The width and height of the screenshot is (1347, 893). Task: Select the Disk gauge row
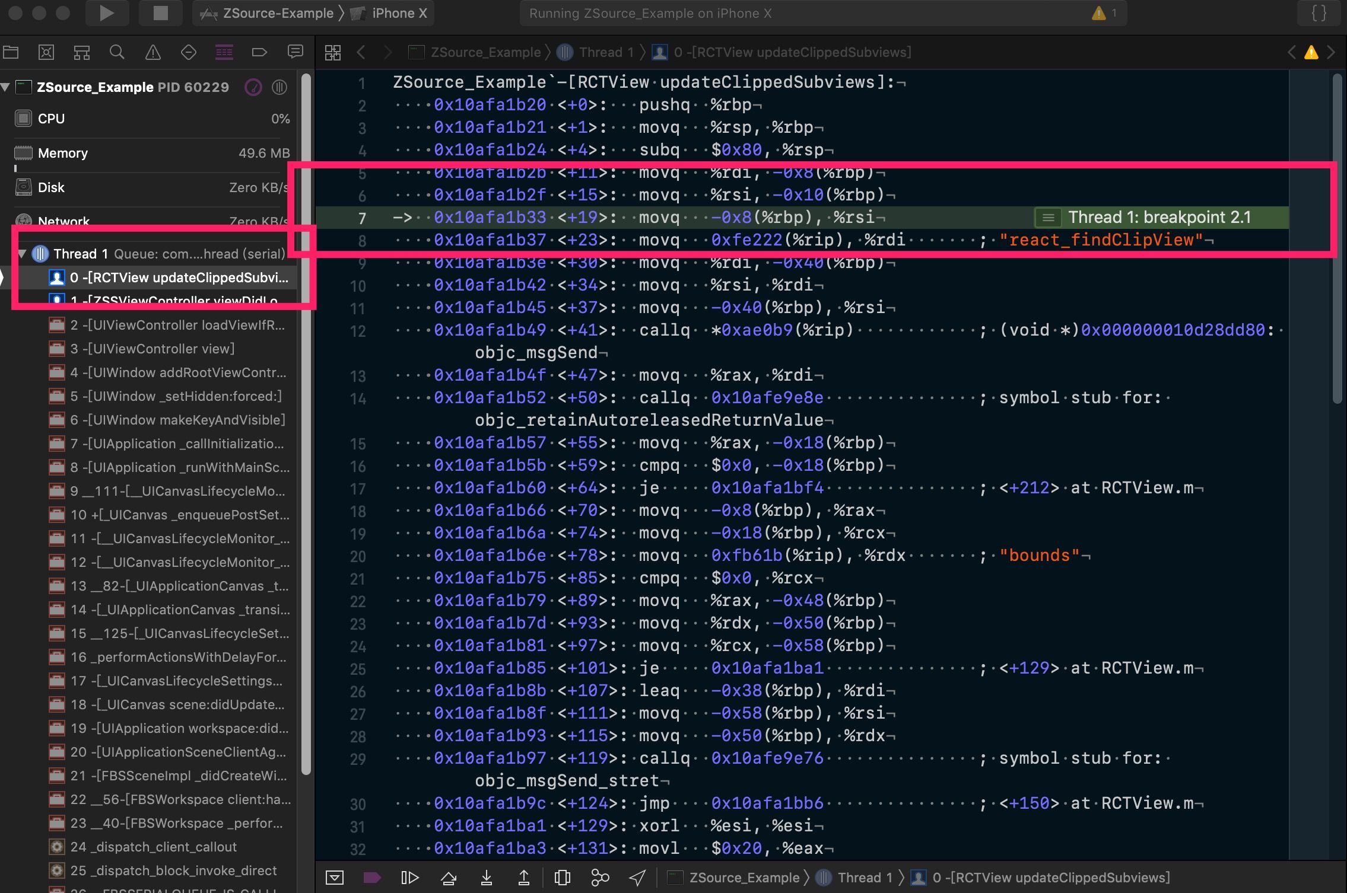[x=152, y=187]
